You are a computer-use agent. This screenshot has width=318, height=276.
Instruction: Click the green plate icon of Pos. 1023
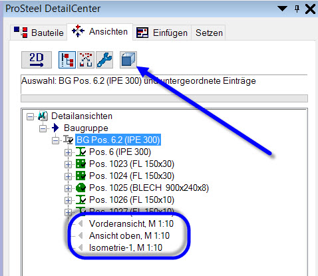[80, 164]
